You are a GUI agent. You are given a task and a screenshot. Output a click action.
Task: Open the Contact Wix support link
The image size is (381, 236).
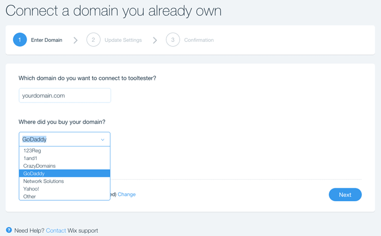[x=56, y=231]
